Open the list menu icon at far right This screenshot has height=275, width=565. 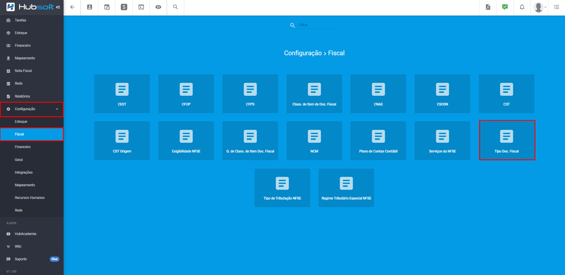[556, 7]
